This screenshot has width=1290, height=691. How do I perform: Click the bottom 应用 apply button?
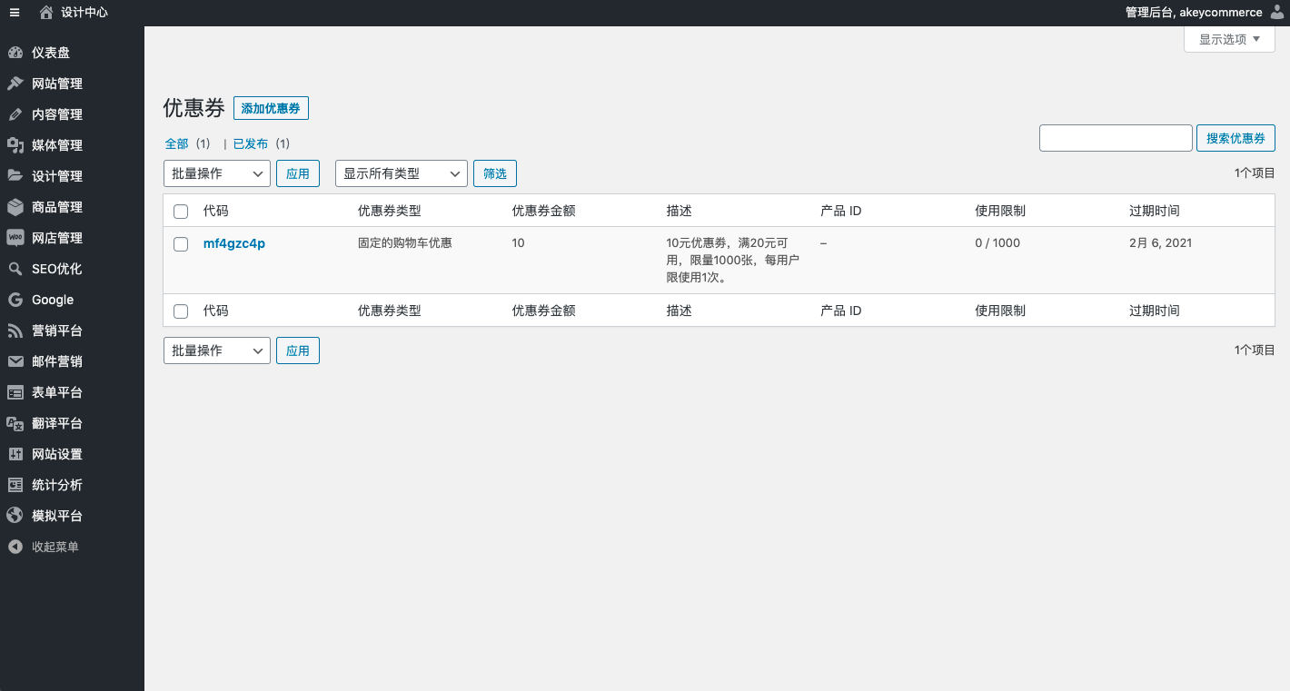298,350
